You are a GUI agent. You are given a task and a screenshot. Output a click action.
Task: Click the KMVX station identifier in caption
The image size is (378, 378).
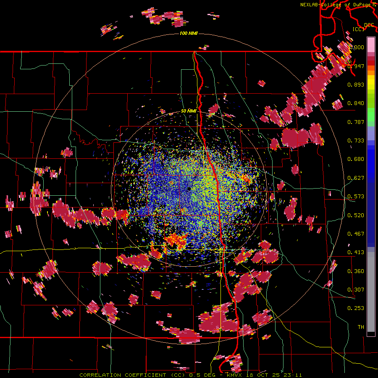pos(234,375)
